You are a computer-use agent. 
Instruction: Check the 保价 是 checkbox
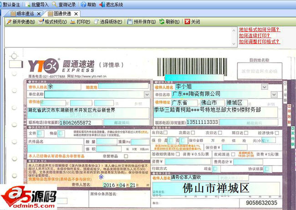pos(171,140)
